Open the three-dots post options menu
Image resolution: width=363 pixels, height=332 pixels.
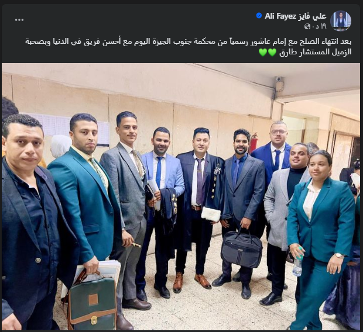point(19,20)
